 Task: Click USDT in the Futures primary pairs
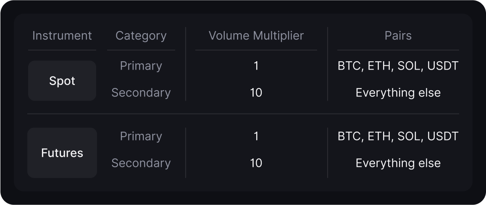pos(443,136)
